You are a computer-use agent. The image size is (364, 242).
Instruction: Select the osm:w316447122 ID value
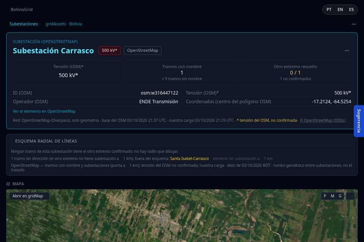pyautogui.click(x=160, y=93)
